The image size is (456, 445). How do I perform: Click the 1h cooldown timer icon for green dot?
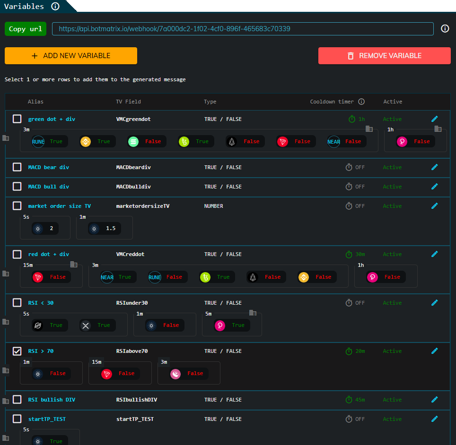tap(352, 119)
